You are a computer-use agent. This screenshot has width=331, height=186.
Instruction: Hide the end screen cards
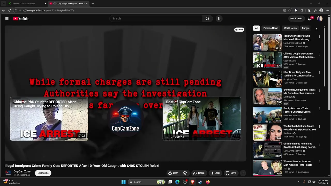tap(239, 29)
